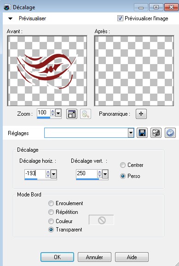Click the Zoom value field showing 100
The height and width of the screenshot is (266, 179).
[44, 112]
